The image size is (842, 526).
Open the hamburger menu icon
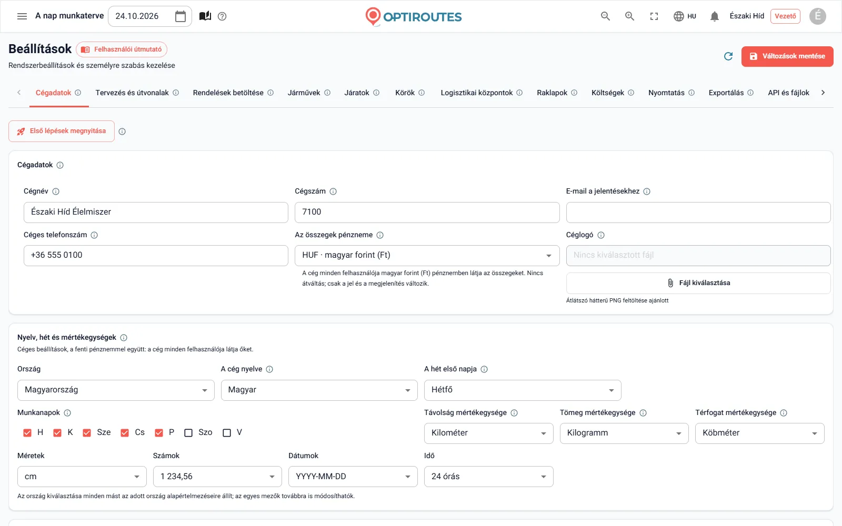22,16
